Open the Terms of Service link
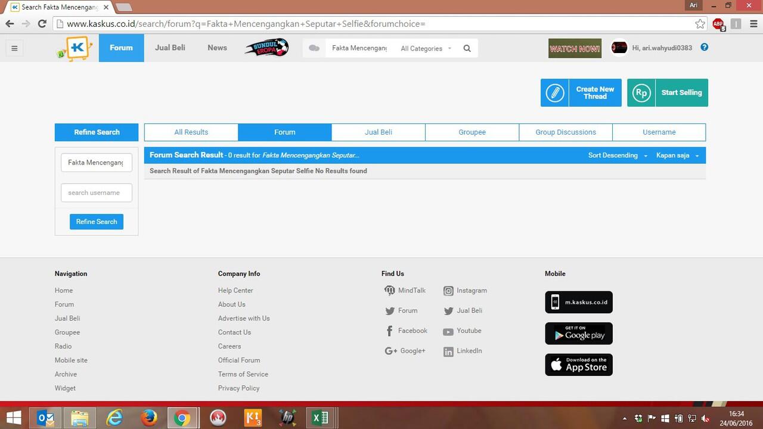The width and height of the screenshot is (763, 429). [x=243, y=374]
